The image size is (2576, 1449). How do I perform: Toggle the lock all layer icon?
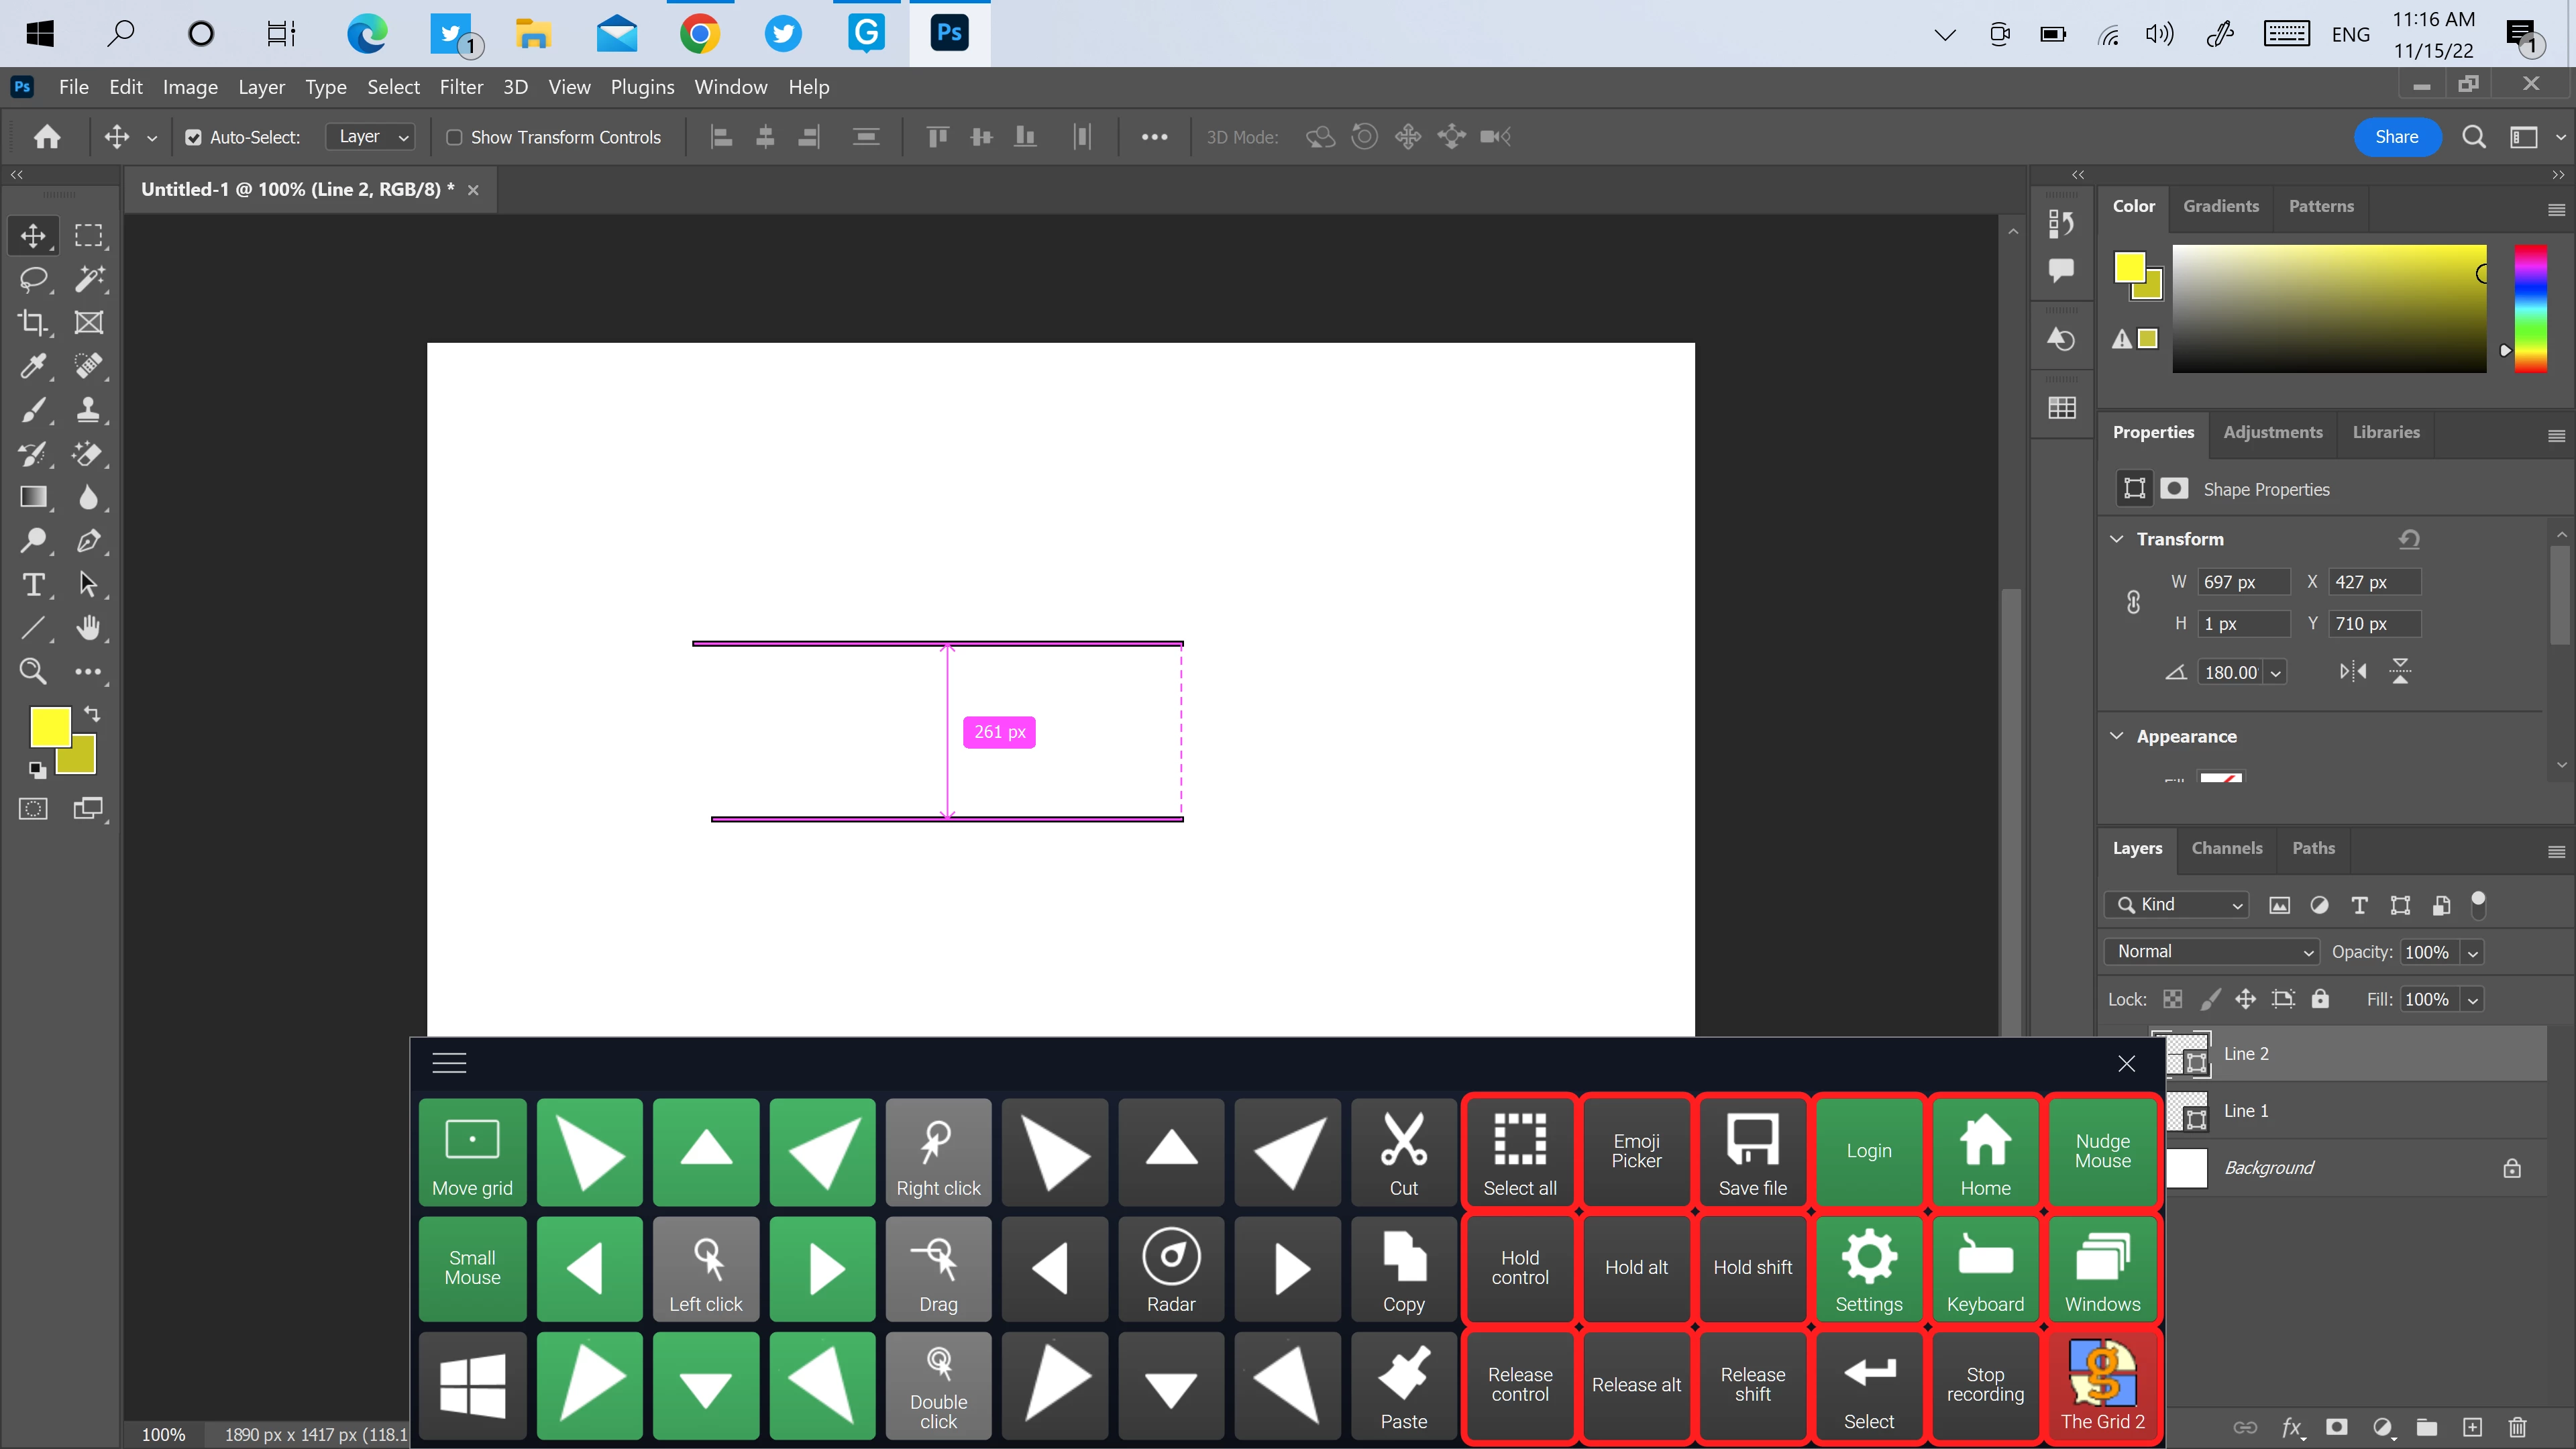pos(2320,999)
